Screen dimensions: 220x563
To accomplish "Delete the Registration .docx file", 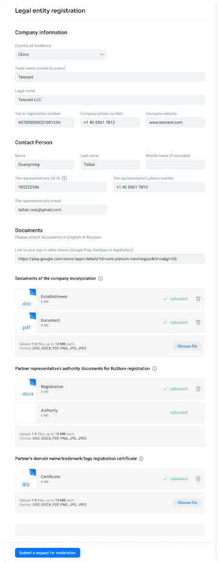I will (x=198, y=388).
